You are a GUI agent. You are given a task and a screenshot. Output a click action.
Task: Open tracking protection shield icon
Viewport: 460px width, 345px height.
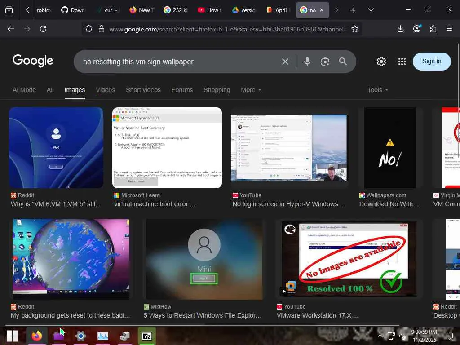pyautogui.click(x=89, y=29)
